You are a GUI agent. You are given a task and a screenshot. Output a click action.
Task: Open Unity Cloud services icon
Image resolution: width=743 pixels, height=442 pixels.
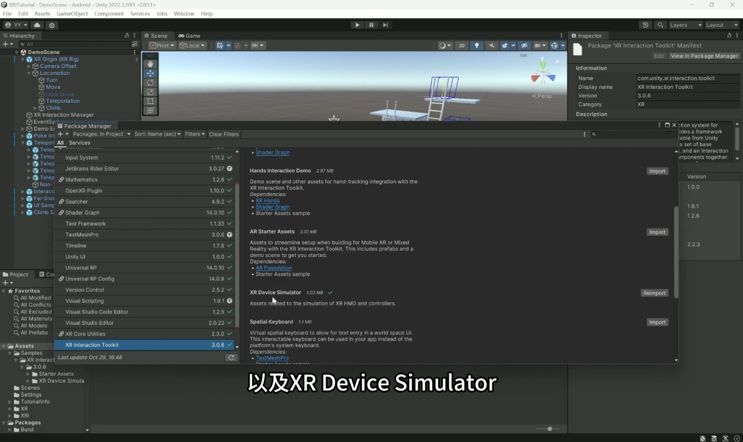37,25
